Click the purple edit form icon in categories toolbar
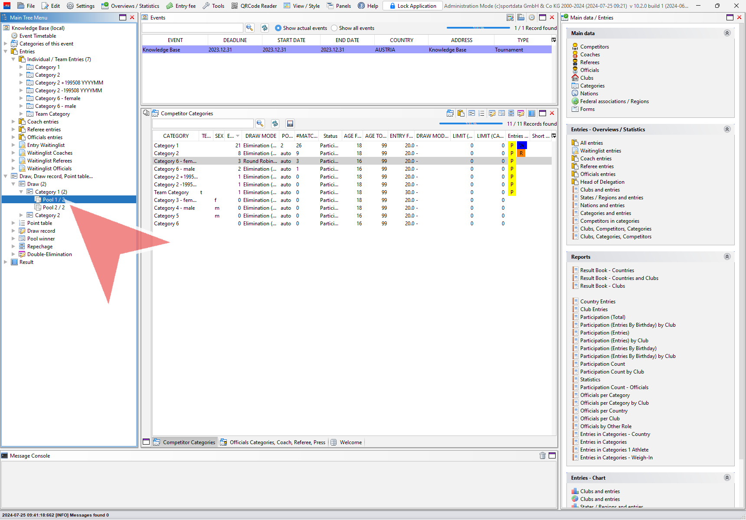Screen dimensions: 746x520 [521, 113]
